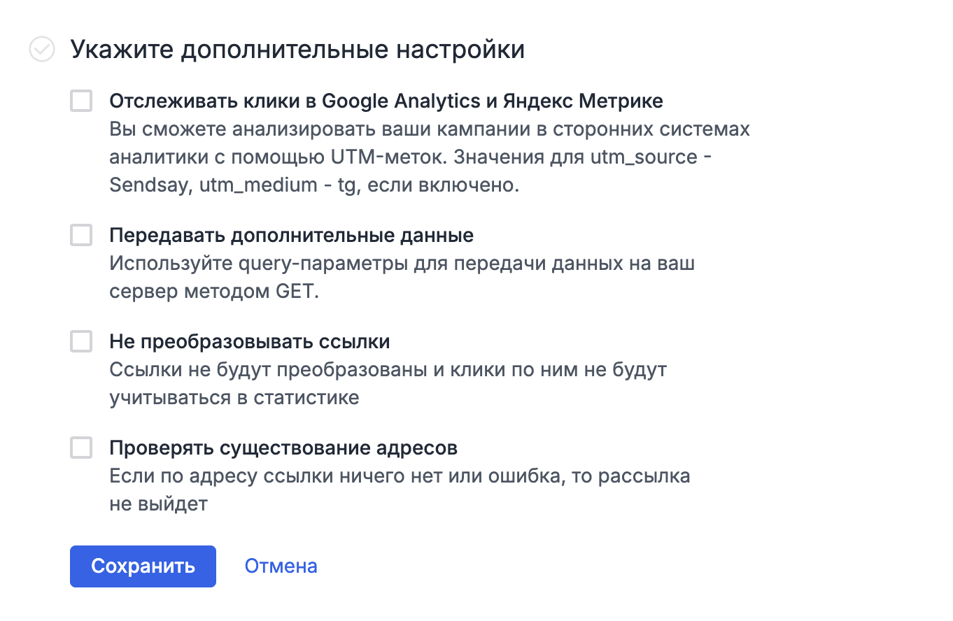
Task: Enable Google Analytics click tracking checkbox
Action: click(x=81, y=101)
